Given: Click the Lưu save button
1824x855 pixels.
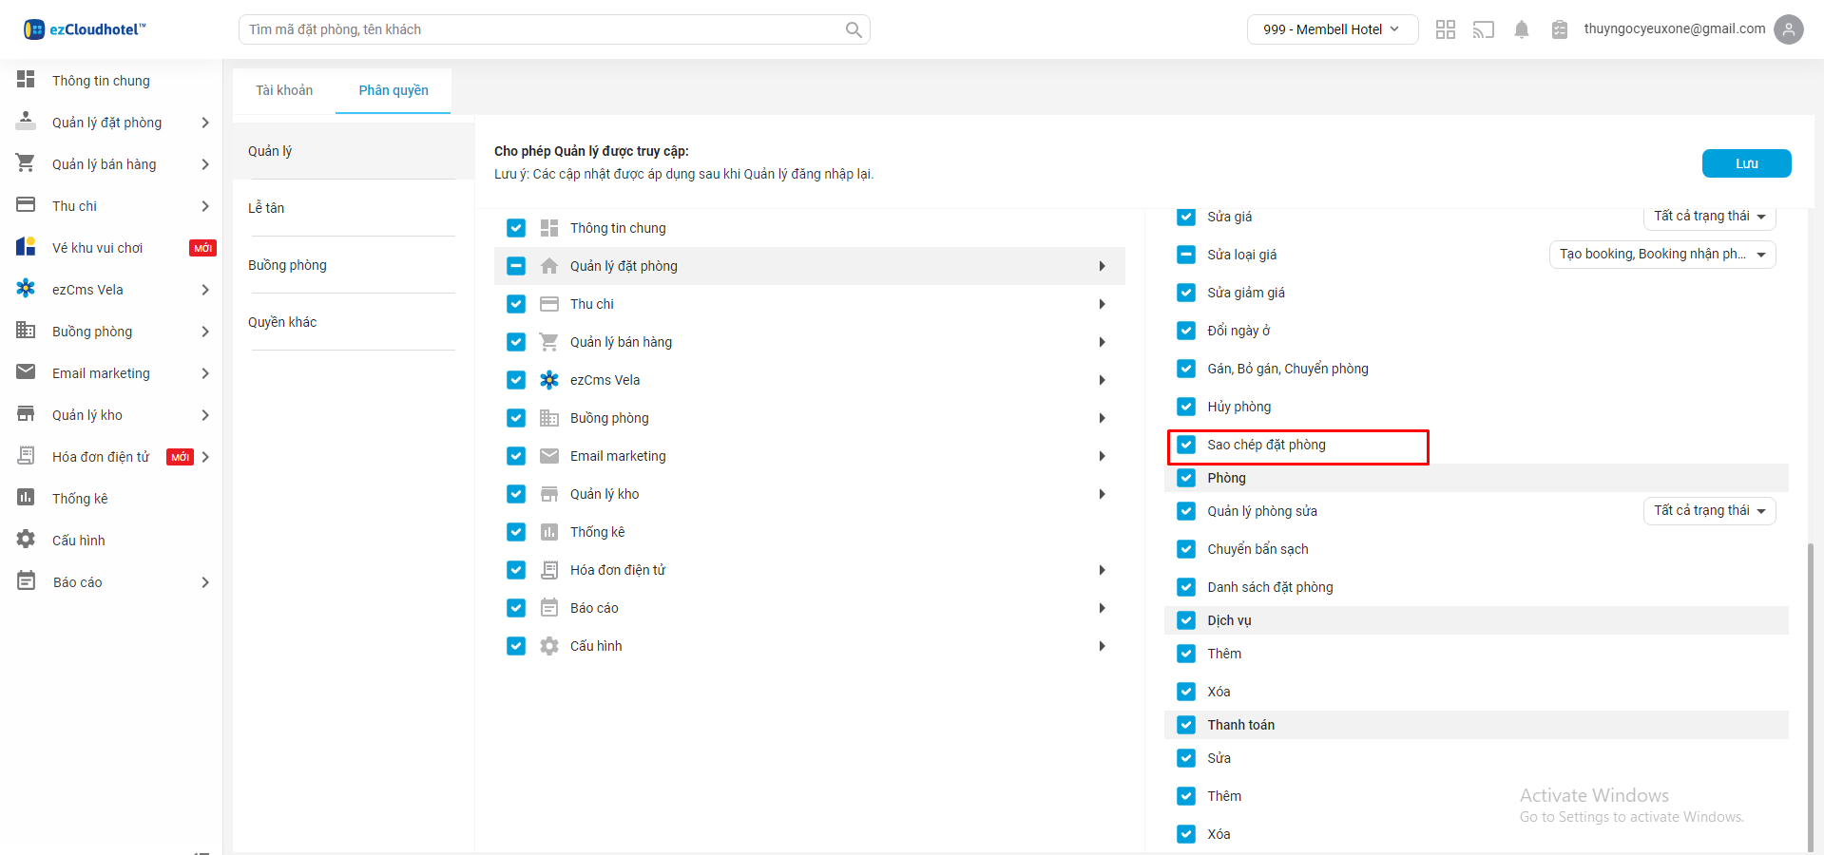Looking at the screenshot, I should point(1745,163).
